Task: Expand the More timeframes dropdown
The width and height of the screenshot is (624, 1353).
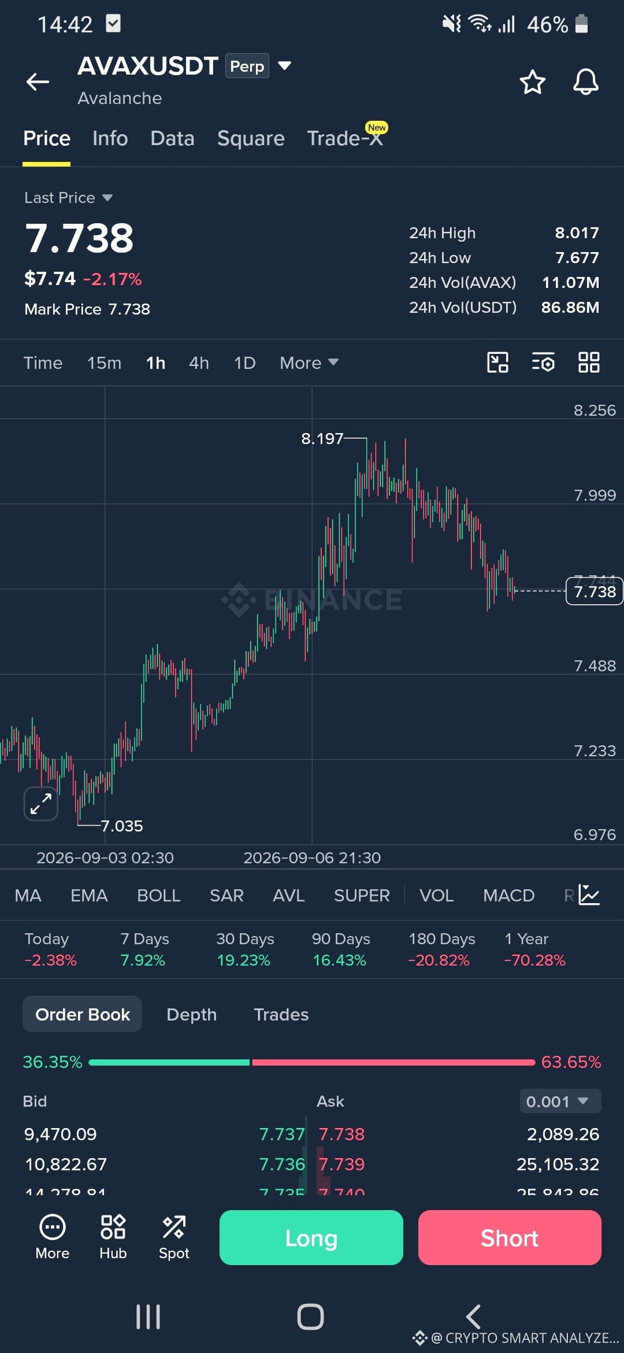Action: (309, 363)
